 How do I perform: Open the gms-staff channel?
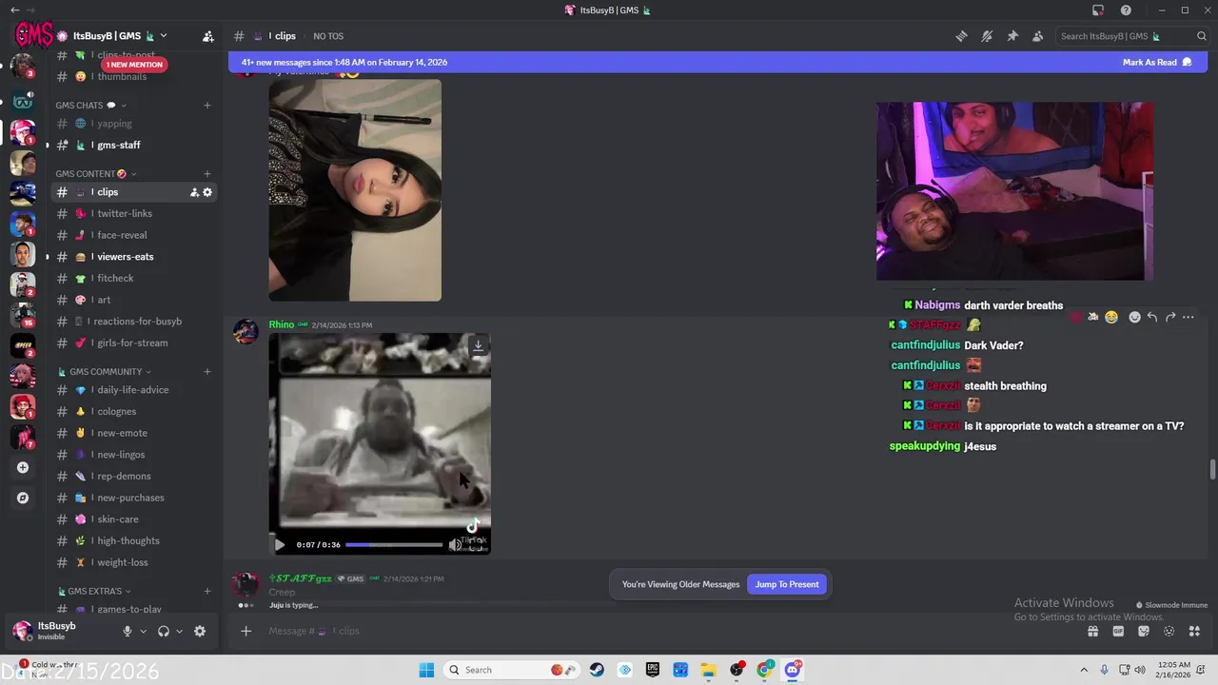pos(133,145)
